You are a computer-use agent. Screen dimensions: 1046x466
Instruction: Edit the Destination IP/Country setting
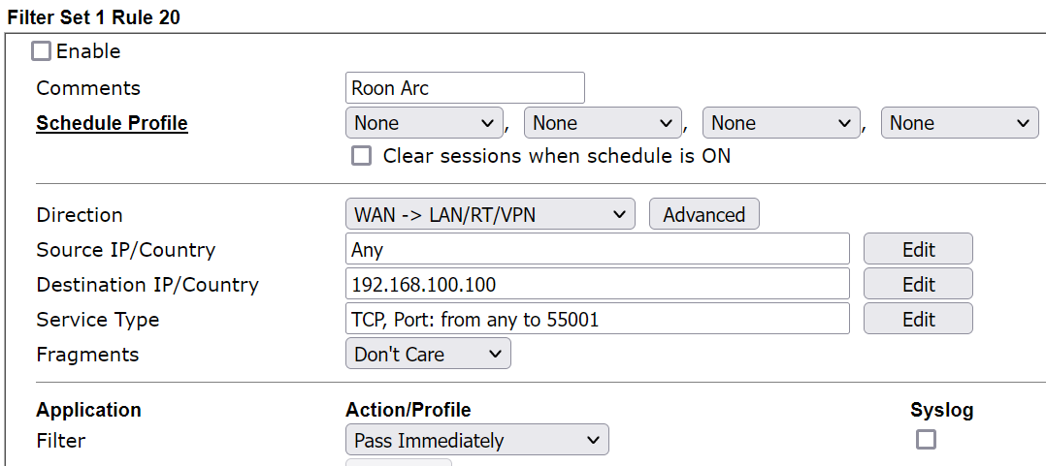tap(918, 284)
